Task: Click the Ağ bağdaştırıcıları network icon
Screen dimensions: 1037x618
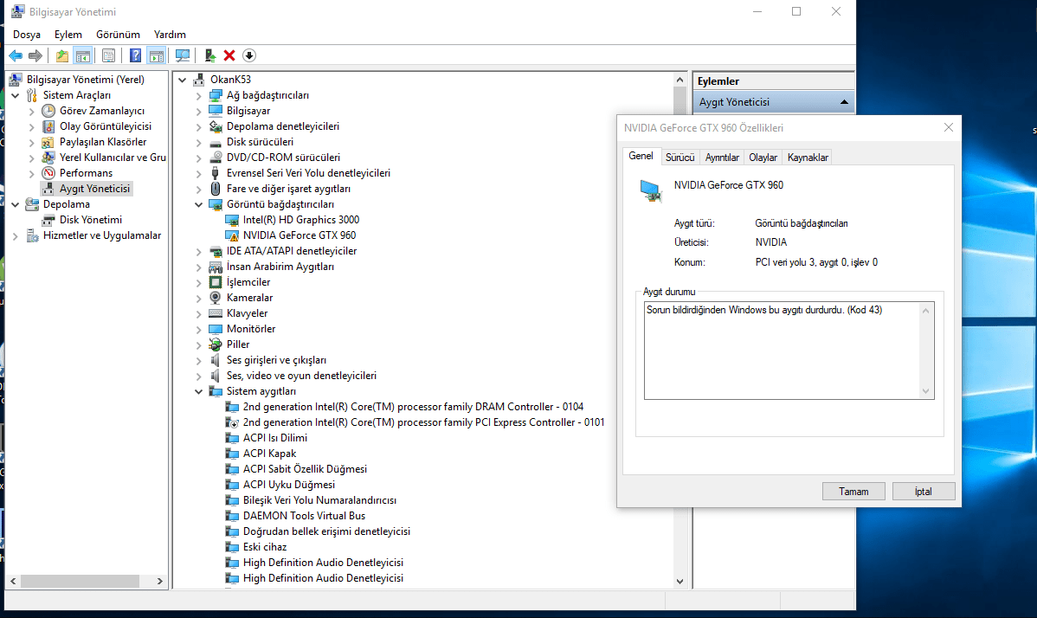Action: 216,95
